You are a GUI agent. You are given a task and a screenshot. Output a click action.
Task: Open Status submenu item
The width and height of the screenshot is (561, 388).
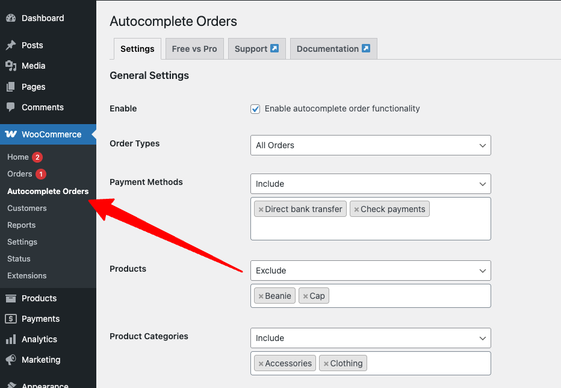coord(19,258)
